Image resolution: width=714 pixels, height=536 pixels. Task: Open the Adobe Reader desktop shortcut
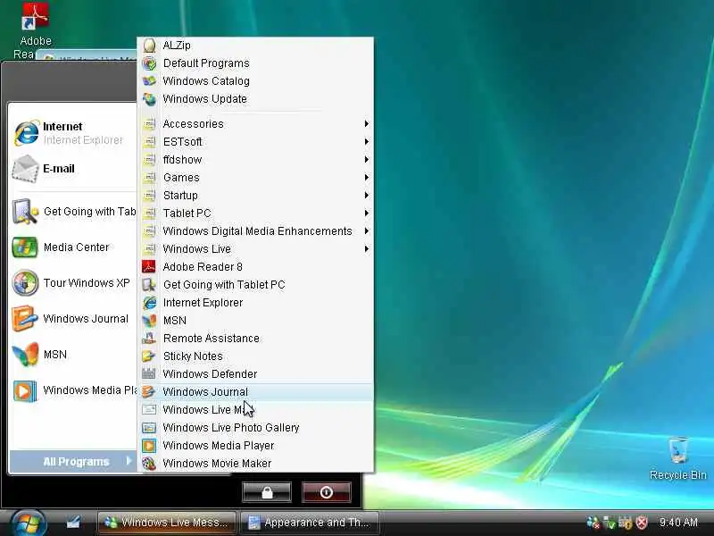(36, 16)
